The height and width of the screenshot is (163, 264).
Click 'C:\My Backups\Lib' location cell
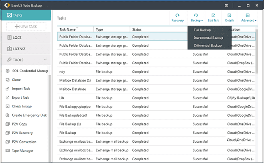point(241,98)
